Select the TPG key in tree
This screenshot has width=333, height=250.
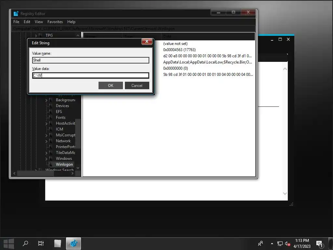49,35
